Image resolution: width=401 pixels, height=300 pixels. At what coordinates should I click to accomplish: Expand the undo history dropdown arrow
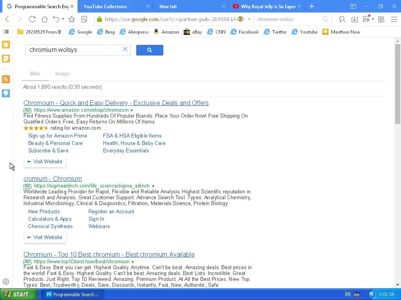click(x=63, y=19)
